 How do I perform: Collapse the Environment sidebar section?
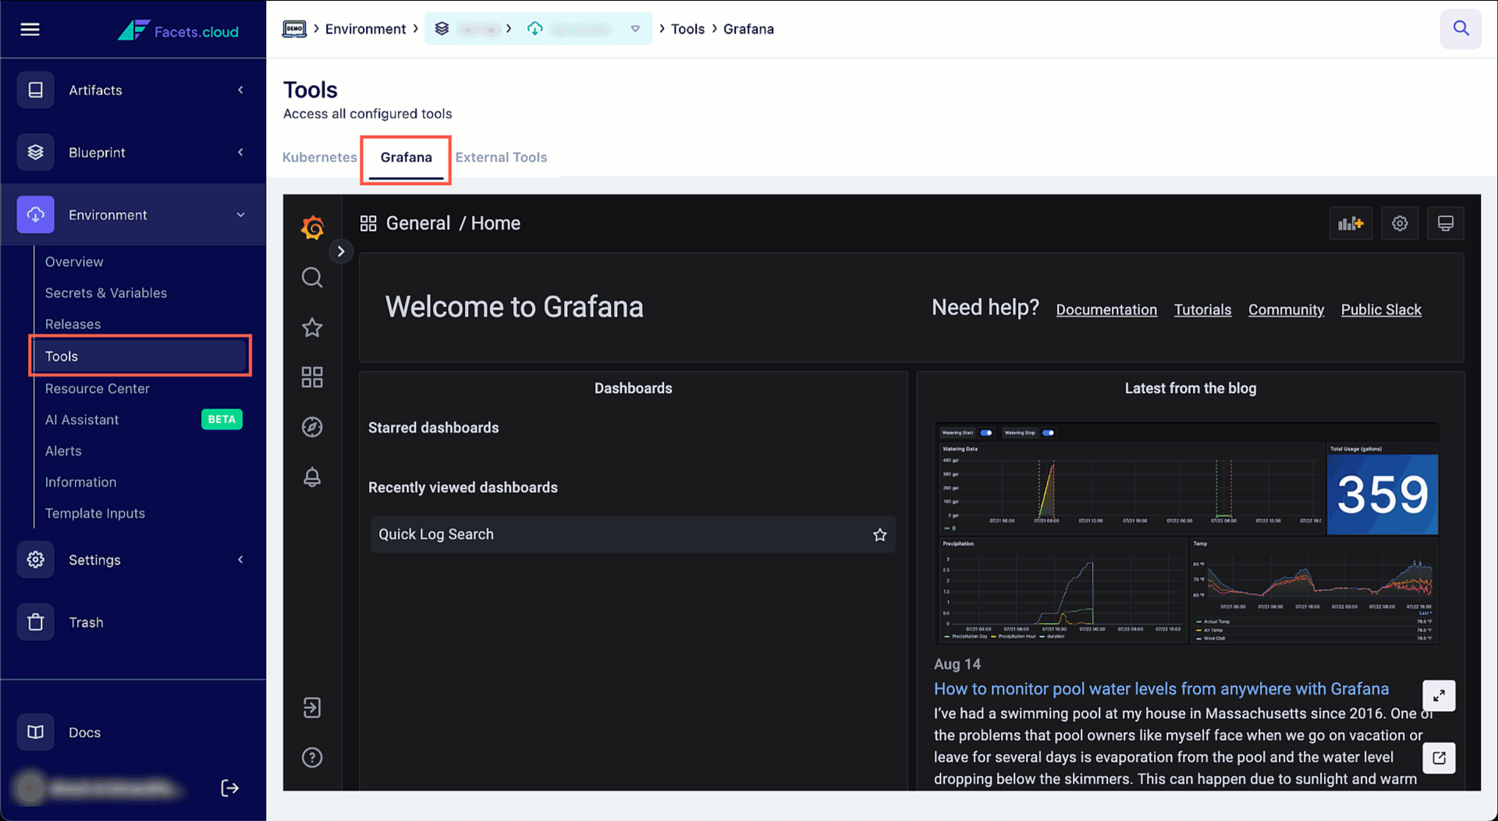point(240,214)
